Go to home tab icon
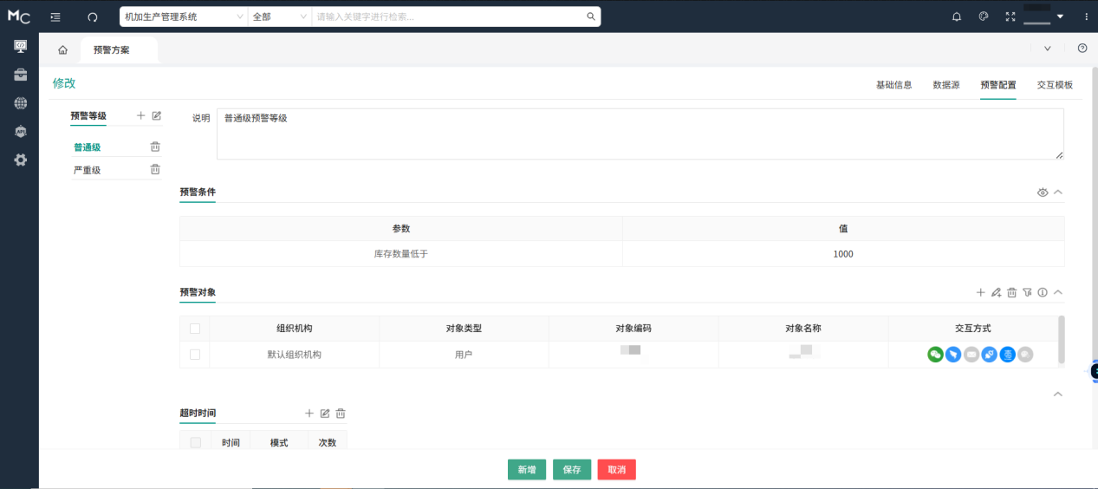The image size is (1098, 489). coord(62,50)
